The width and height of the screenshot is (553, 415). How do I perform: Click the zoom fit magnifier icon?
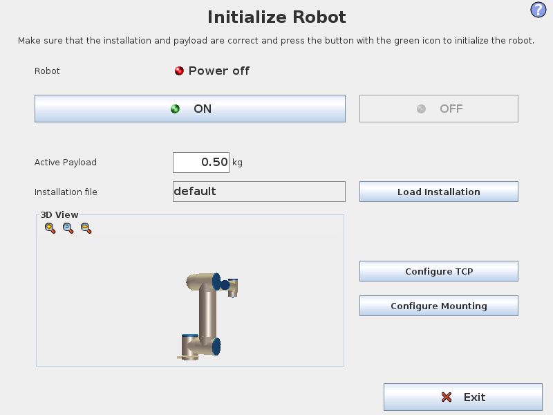(x=68, y=228)
